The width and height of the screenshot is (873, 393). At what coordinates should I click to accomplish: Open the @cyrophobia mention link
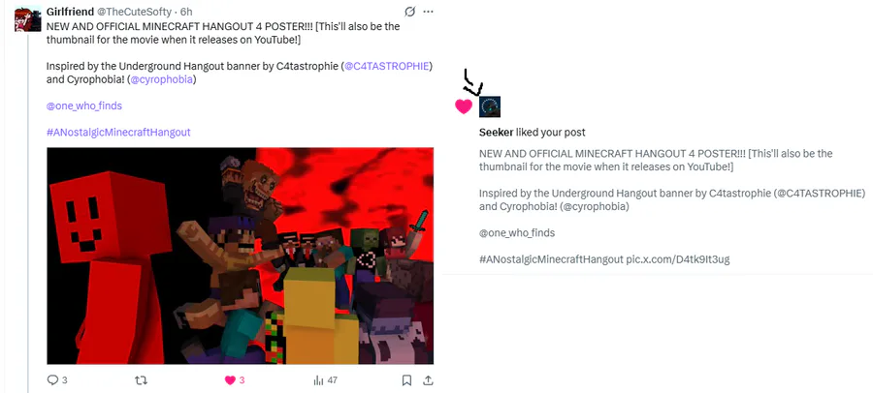point(161,79)
